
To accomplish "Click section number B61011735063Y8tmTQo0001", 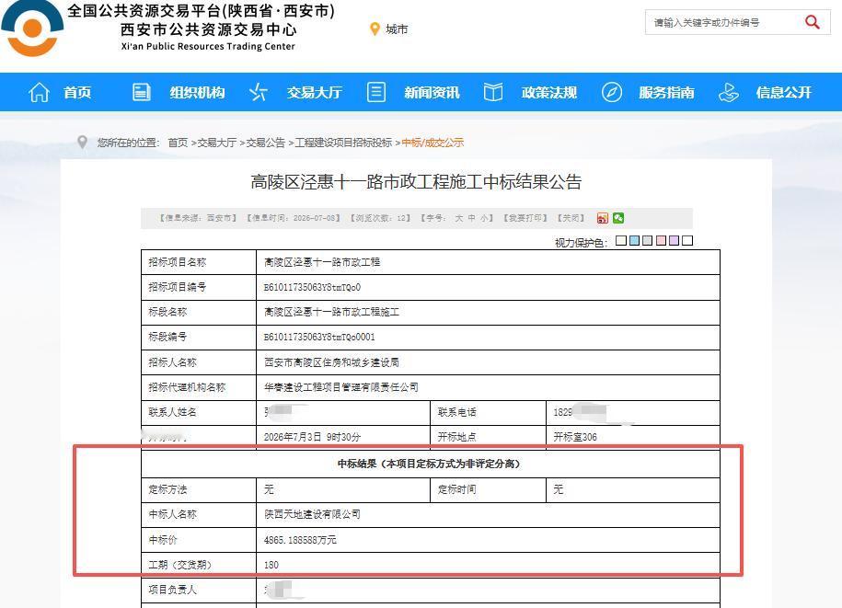I will 319,337.
